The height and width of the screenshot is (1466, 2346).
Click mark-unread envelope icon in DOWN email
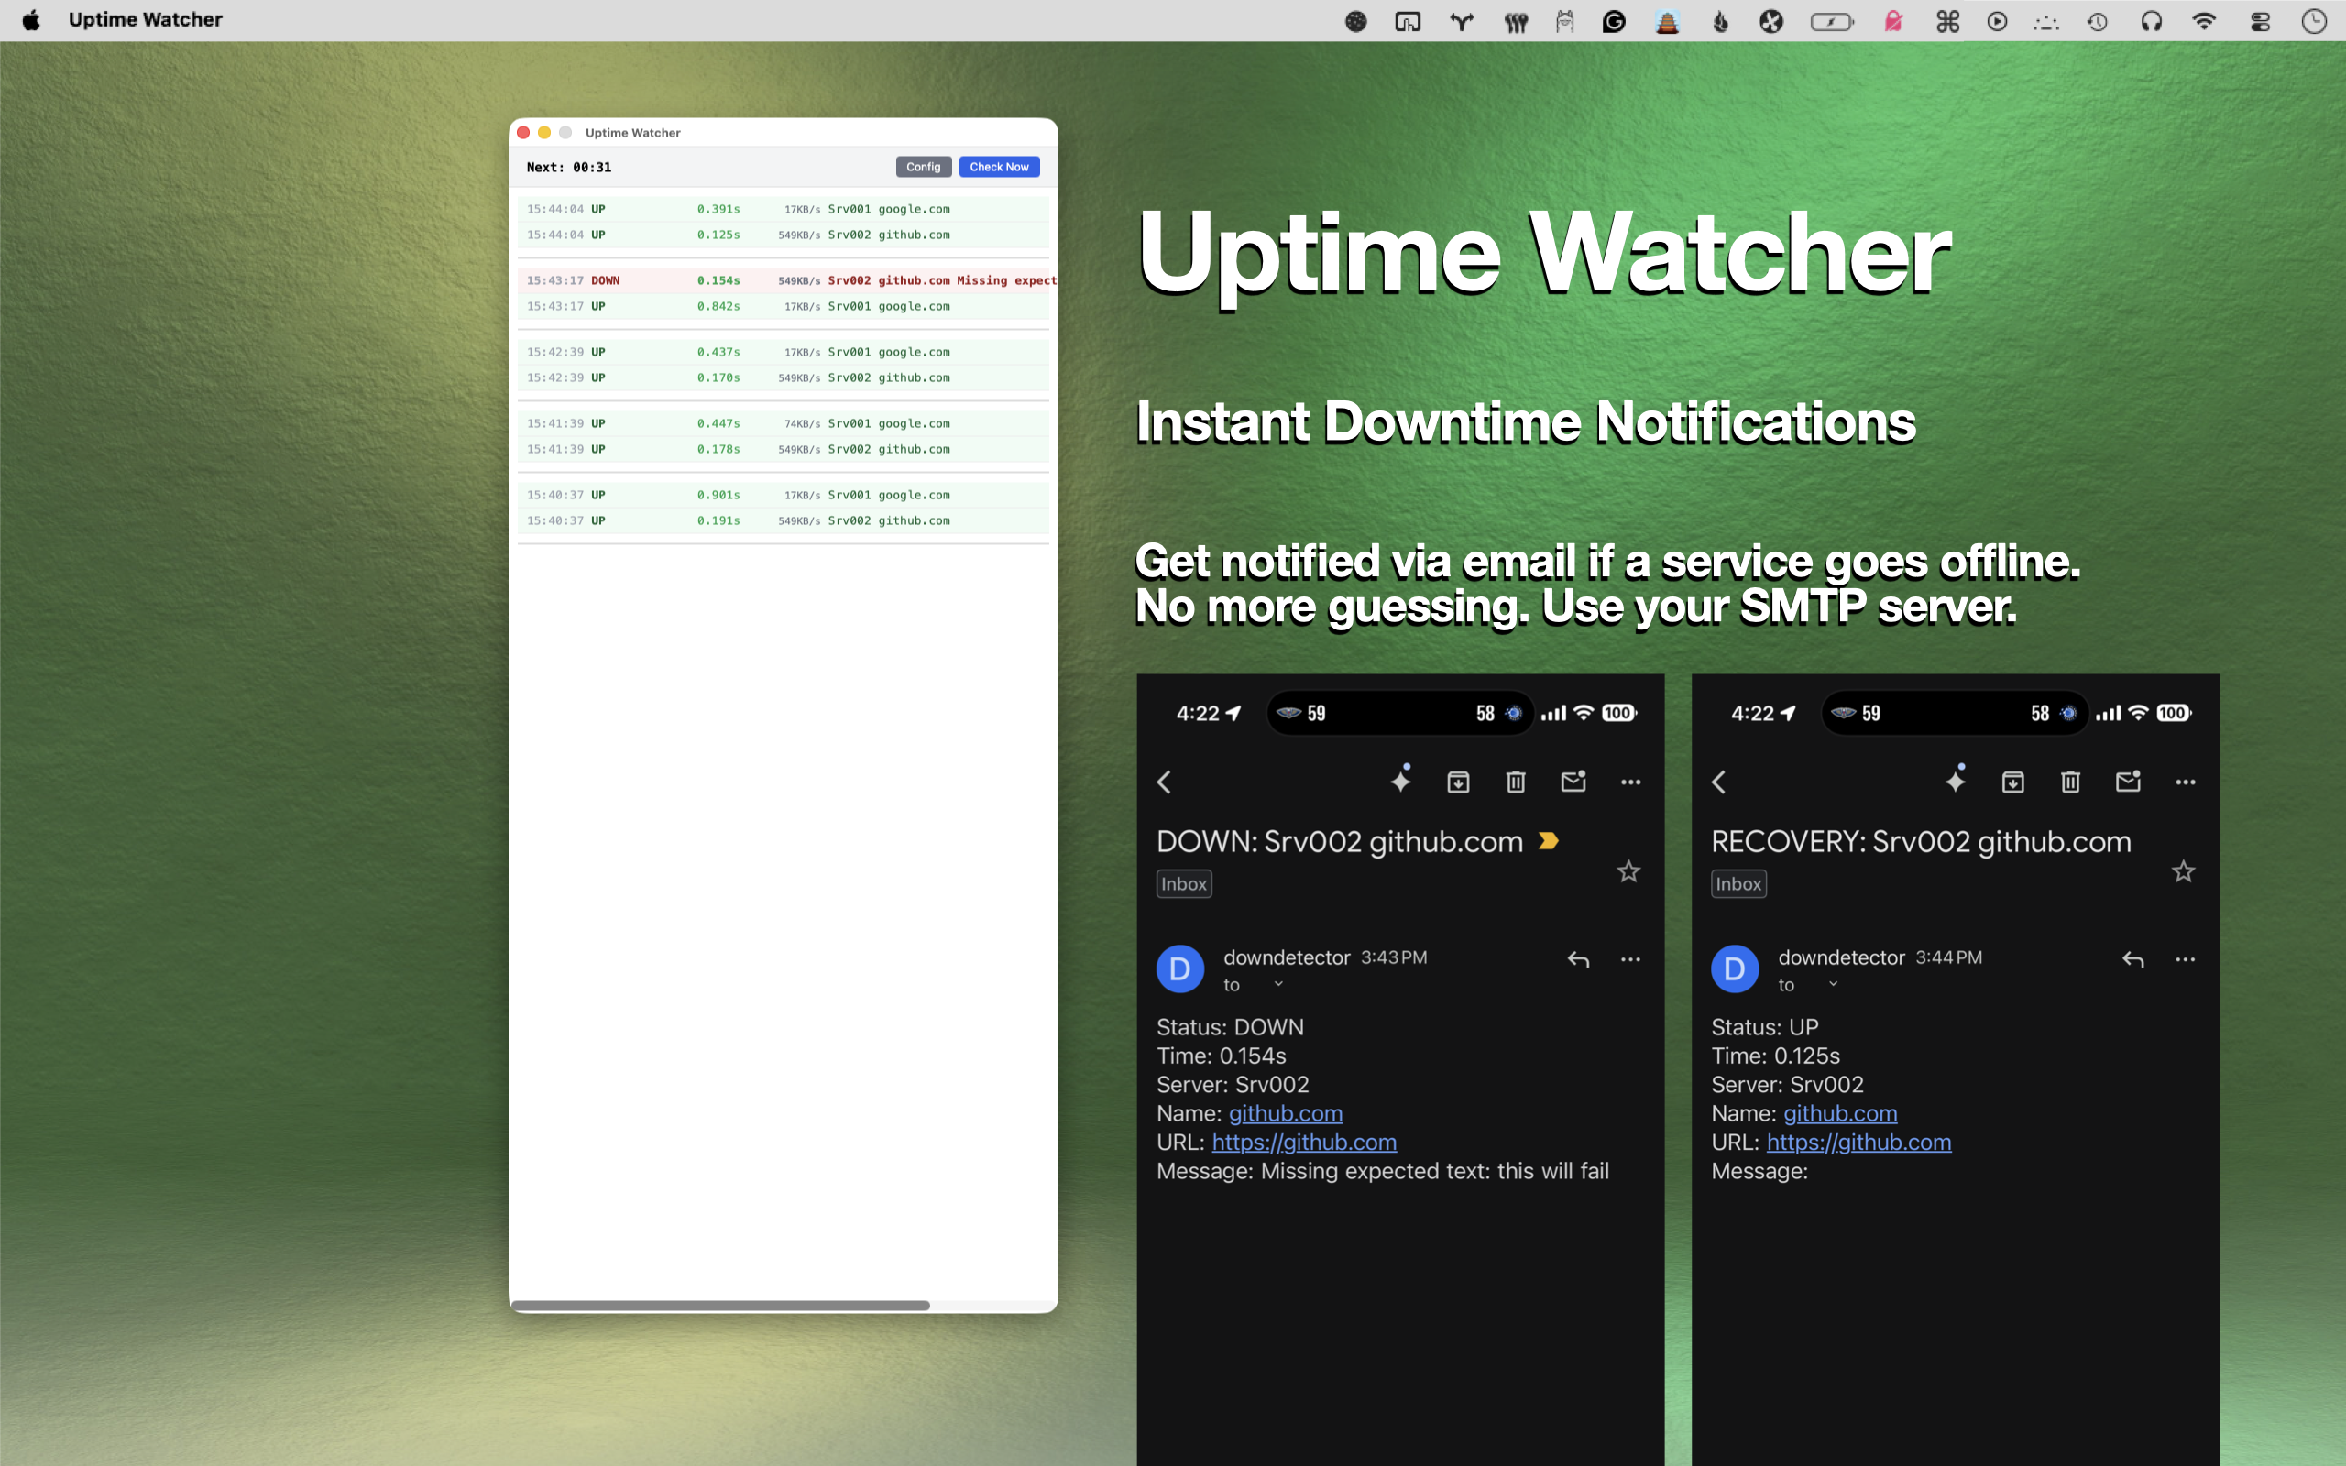click(x=1573, y=782)
